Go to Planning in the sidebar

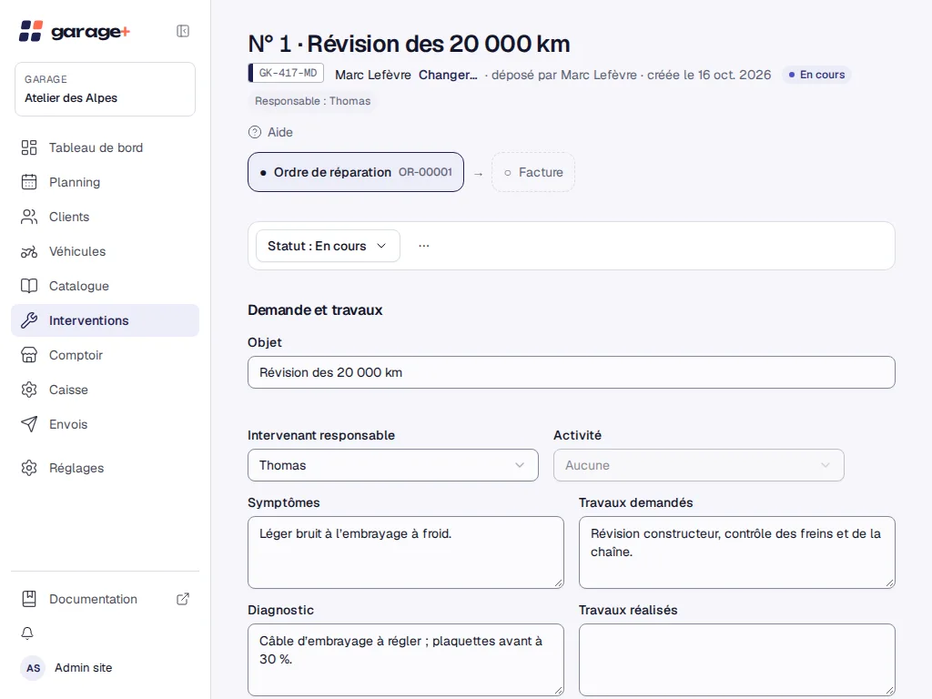106,182
